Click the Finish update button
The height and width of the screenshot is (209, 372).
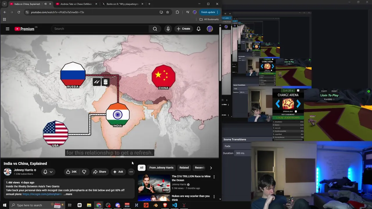208,12
